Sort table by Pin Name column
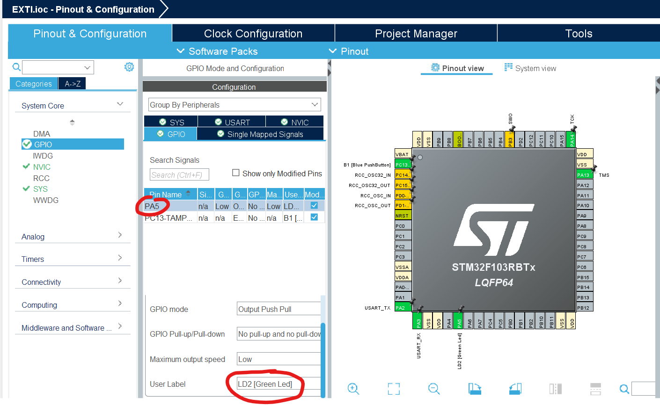The width and height of the screenshot is (660, 405). click(170, 194)
